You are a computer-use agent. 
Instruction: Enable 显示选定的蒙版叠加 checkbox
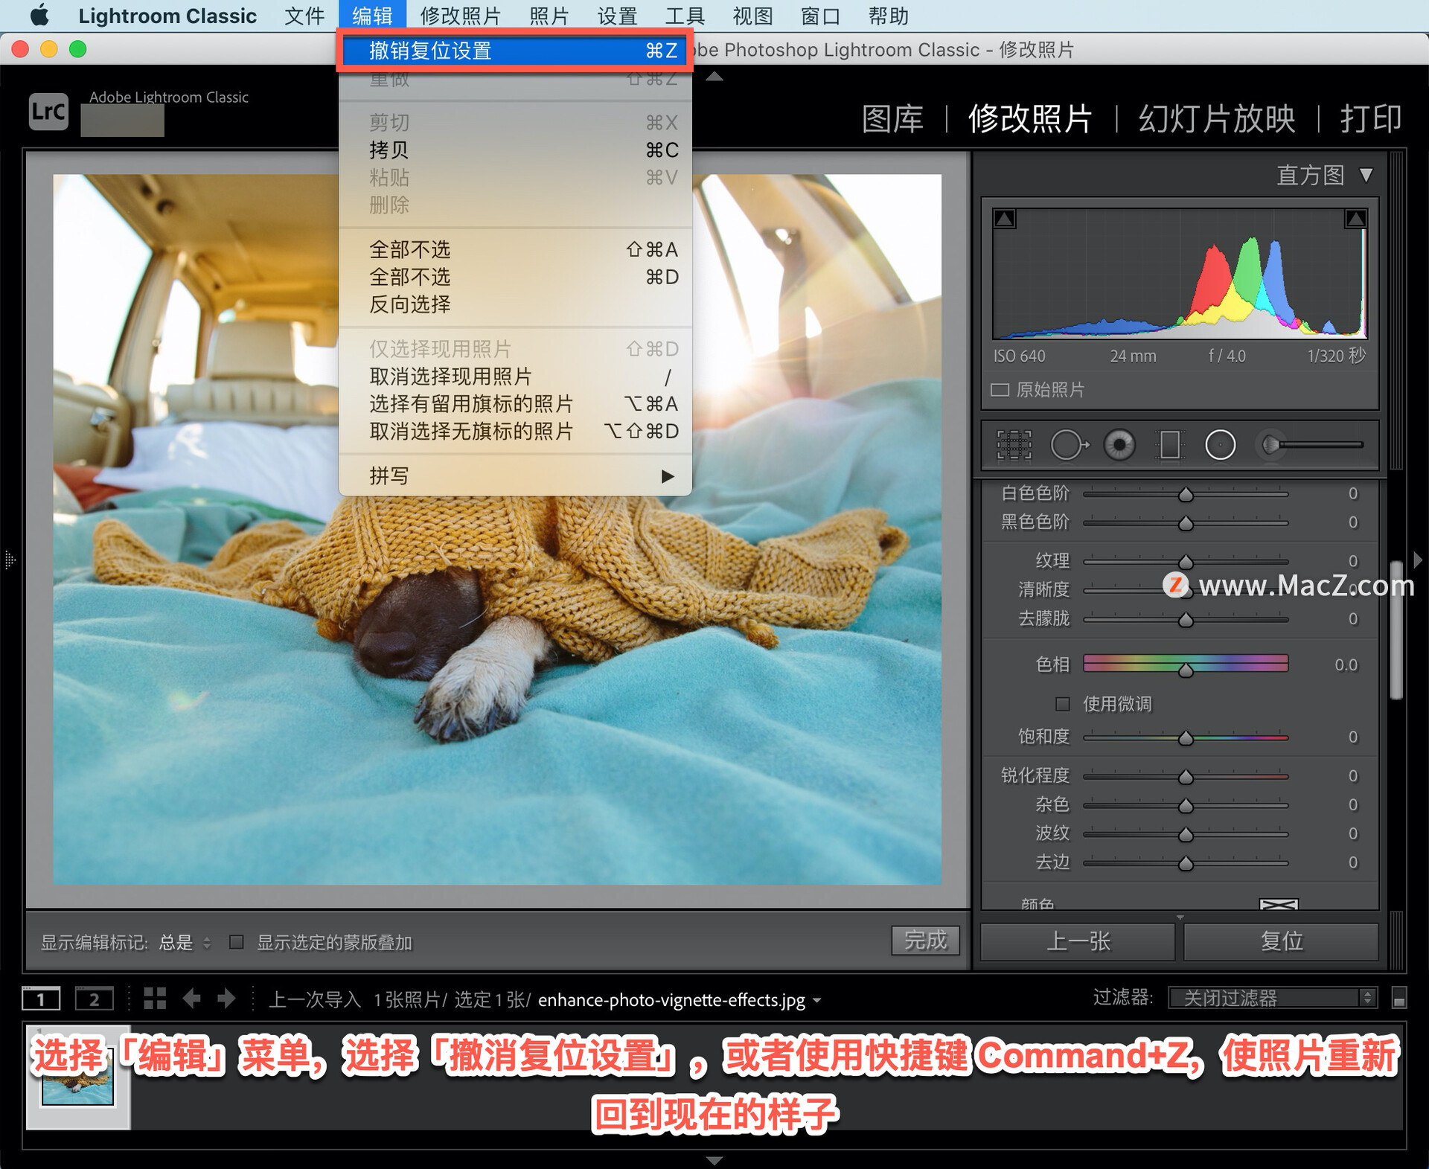[237, 942]
